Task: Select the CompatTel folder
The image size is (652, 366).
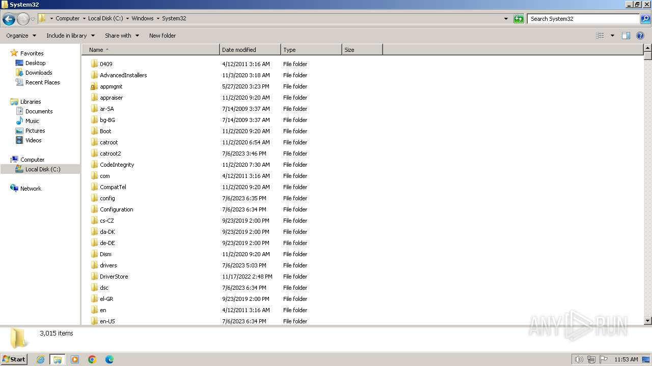Action: click(x=113, y=187)
